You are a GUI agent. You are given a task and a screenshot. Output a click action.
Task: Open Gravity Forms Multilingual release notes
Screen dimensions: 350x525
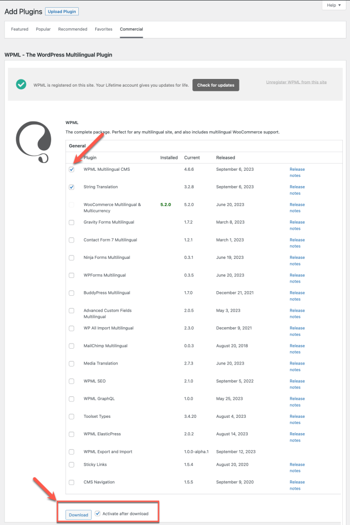click(x=297, y=226)
